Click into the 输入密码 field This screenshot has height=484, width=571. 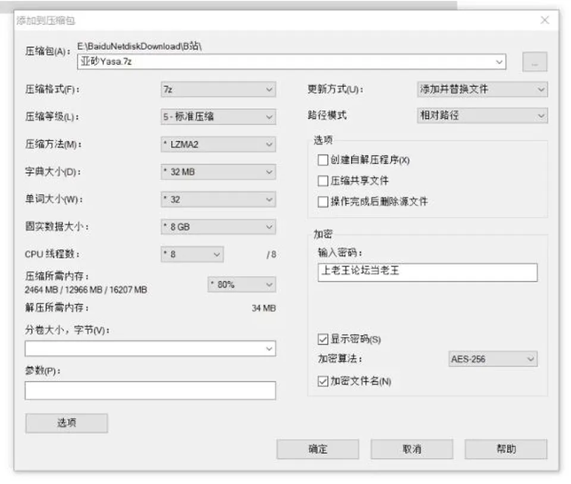[x=428, y=272]
